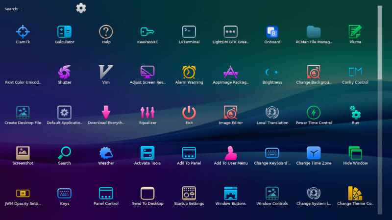
Task: Open LXTerminal
Action: click(189, 32)
